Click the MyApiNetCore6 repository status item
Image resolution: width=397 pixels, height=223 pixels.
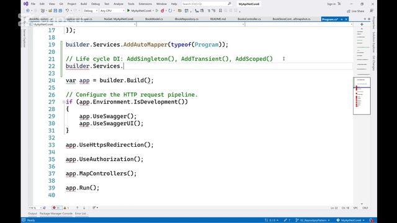coord(350,221)
